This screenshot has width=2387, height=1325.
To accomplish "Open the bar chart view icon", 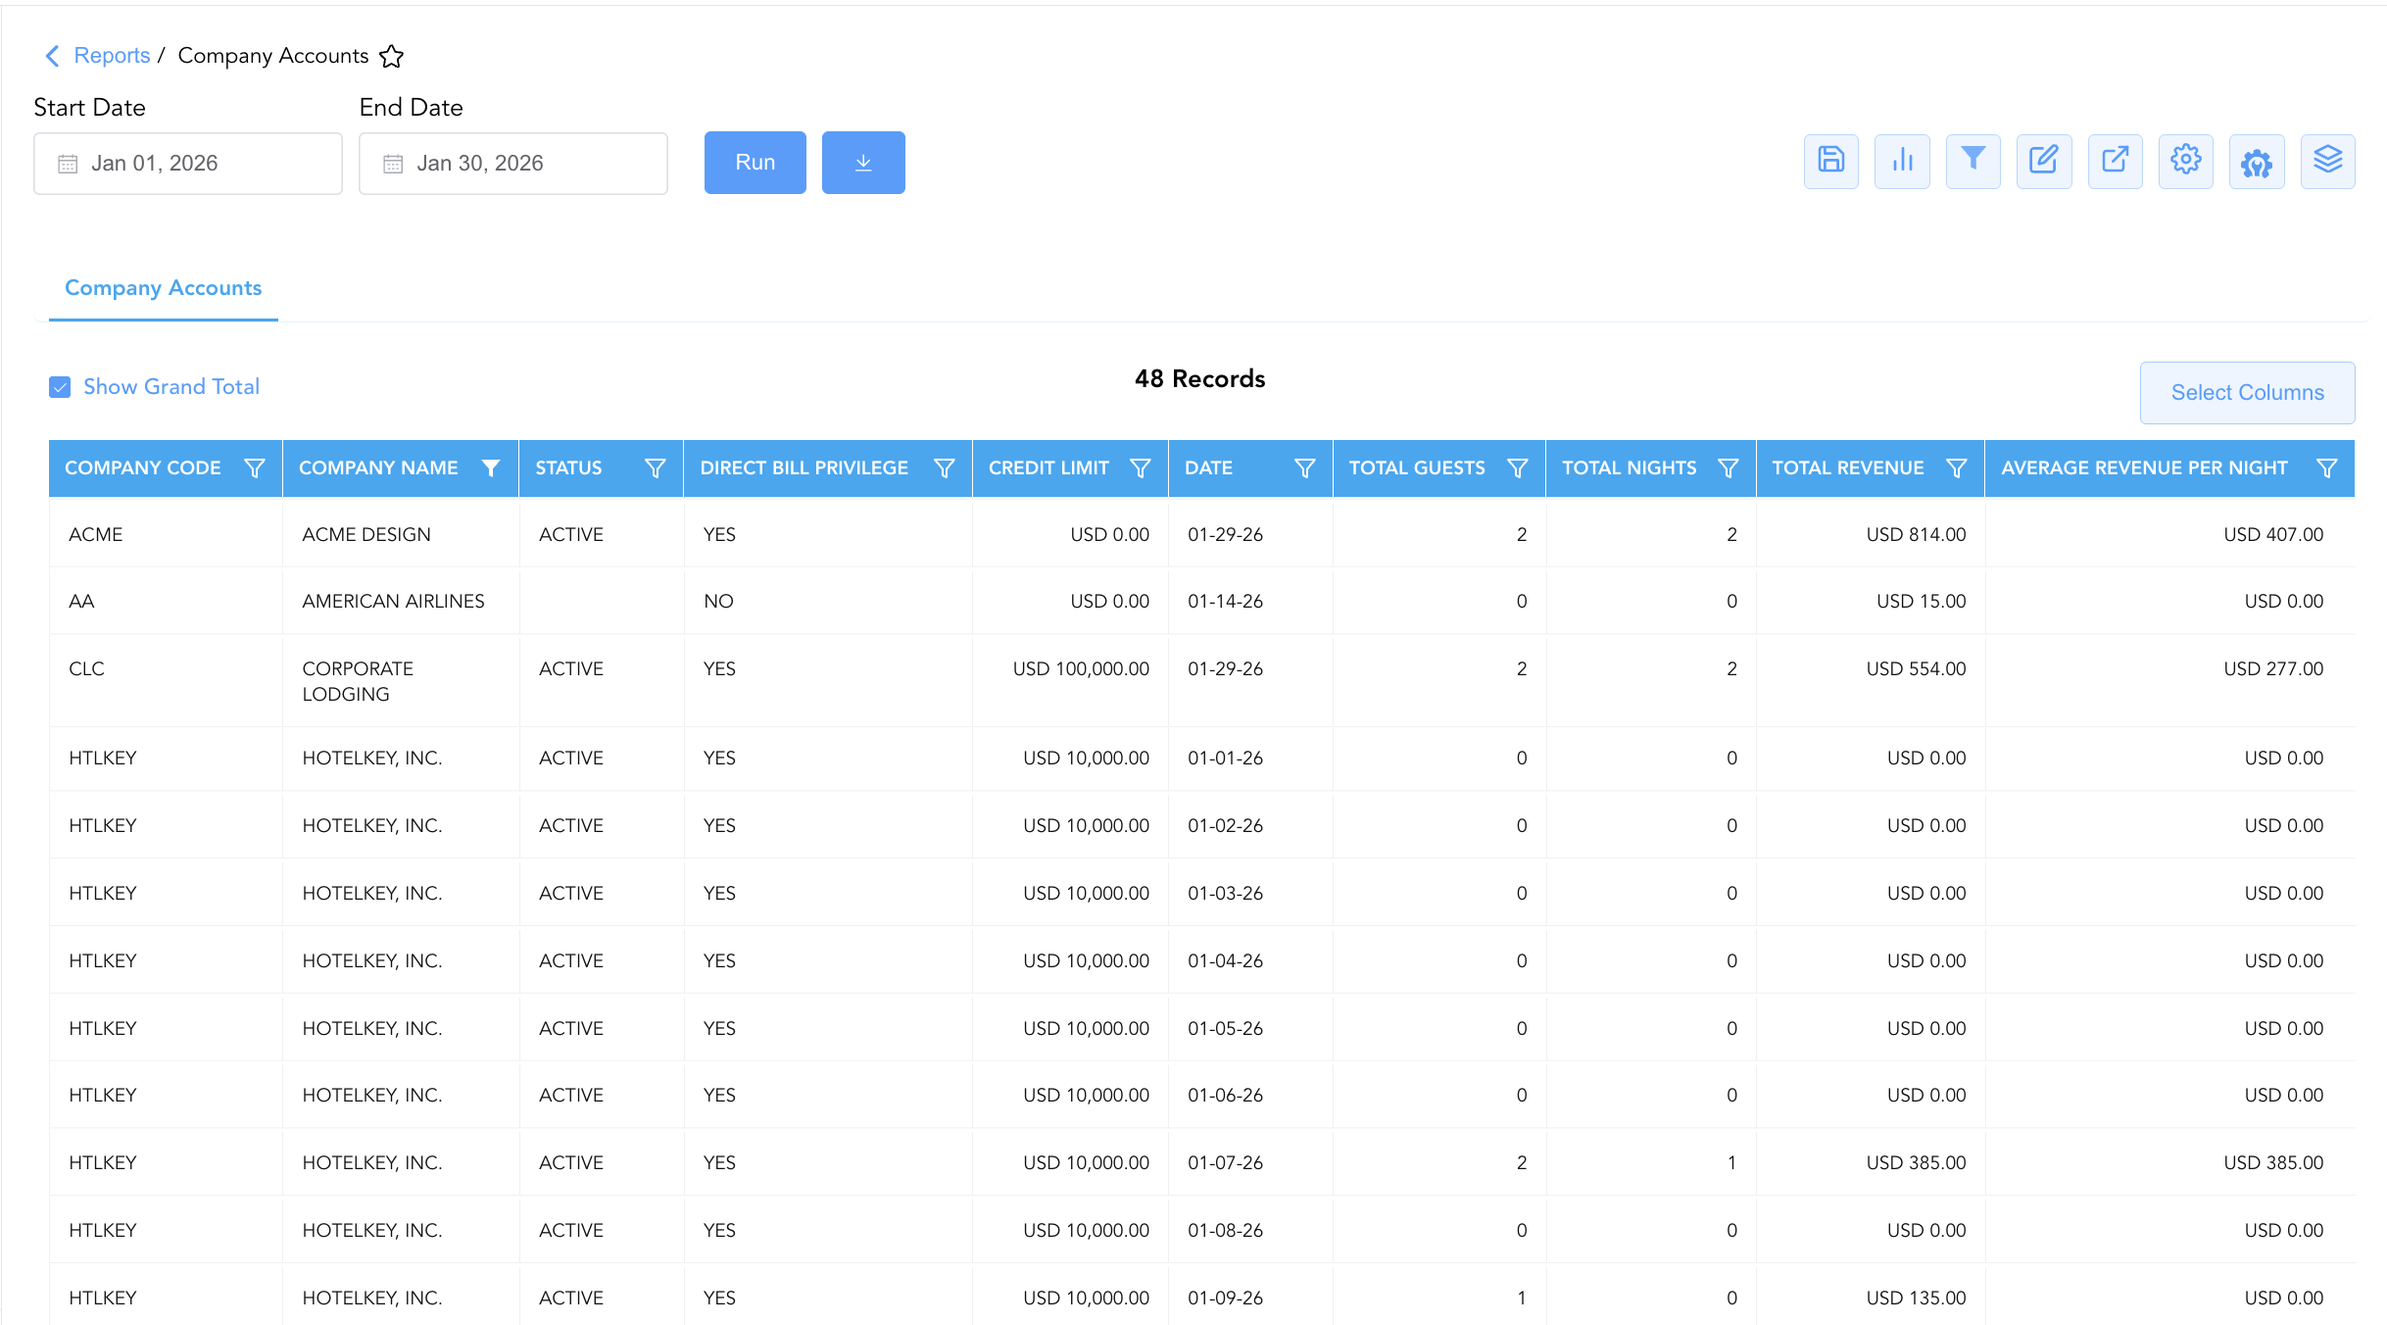I will (1902, 162).
